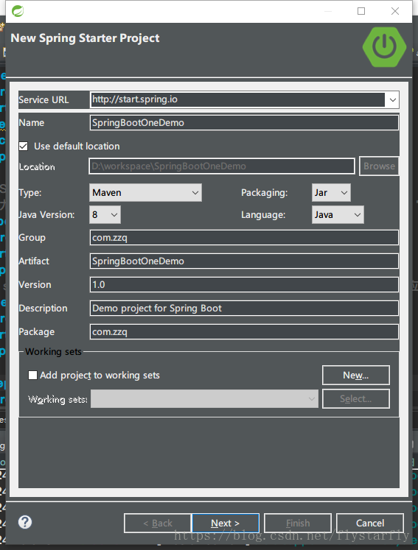
Task: Click the Location path field
Action: click(x=222, y=166)
